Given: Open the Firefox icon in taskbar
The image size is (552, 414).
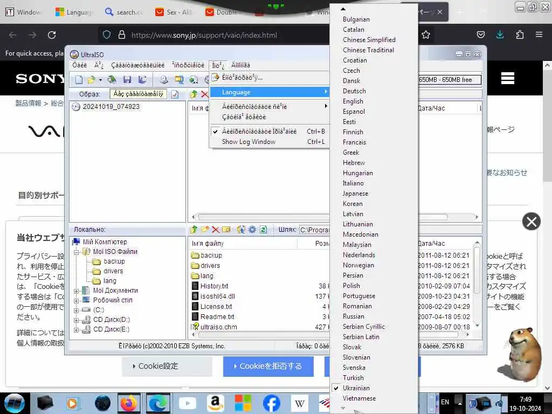Looking at the screenshot, I should 128,403.
